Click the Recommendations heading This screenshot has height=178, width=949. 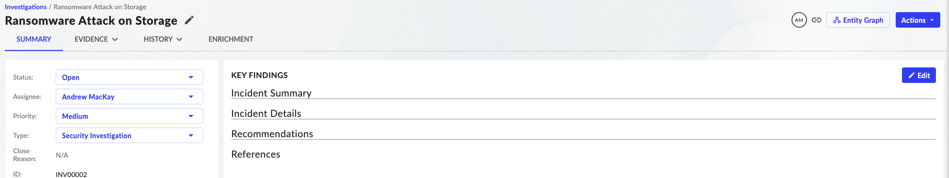pyautogui.click(x=272, y=134)
